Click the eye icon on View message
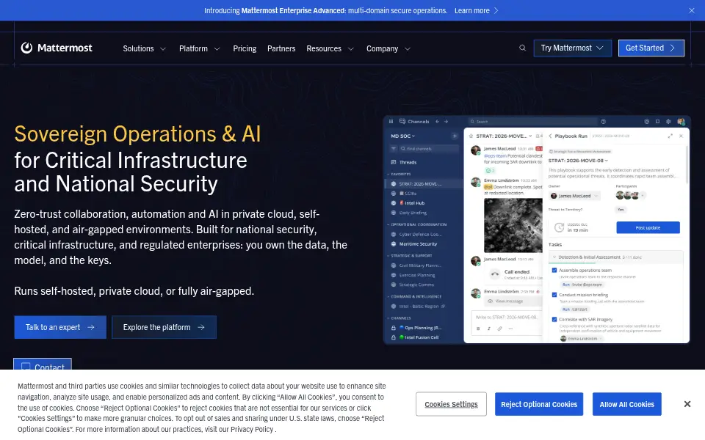This screenshot has height=440, width=705. coord(490,301)
